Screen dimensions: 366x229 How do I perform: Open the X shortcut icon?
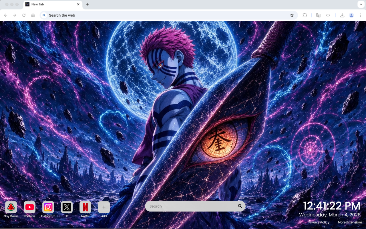tap(67, 207)
